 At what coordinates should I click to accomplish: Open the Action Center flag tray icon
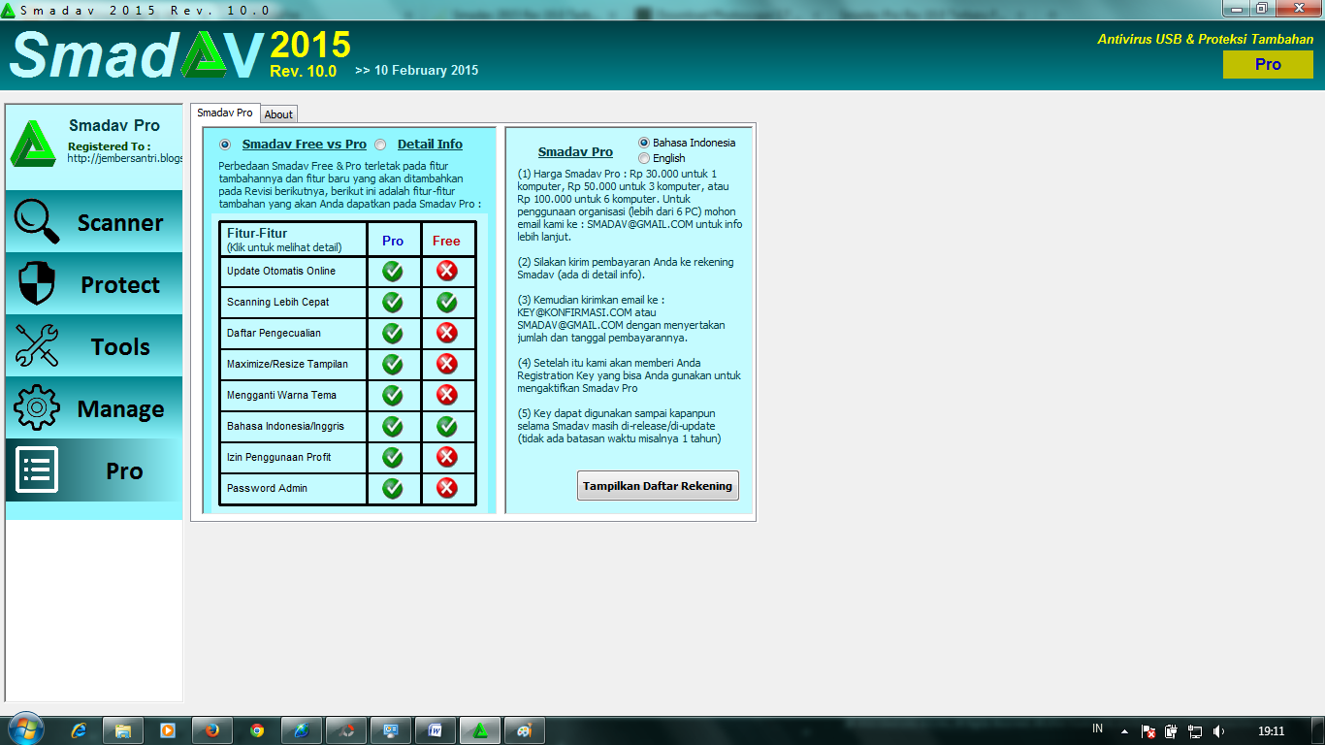pos(1147,731)
